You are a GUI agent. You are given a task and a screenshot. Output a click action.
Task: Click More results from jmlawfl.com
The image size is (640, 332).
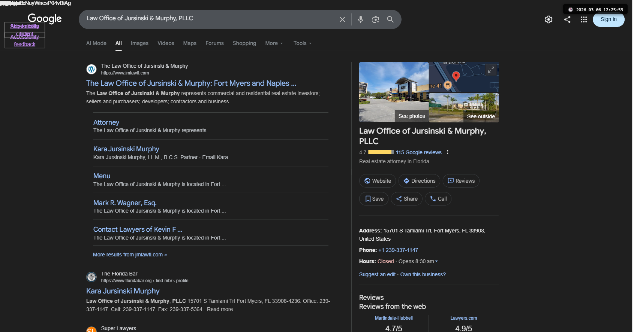click(x=130, y=255)
